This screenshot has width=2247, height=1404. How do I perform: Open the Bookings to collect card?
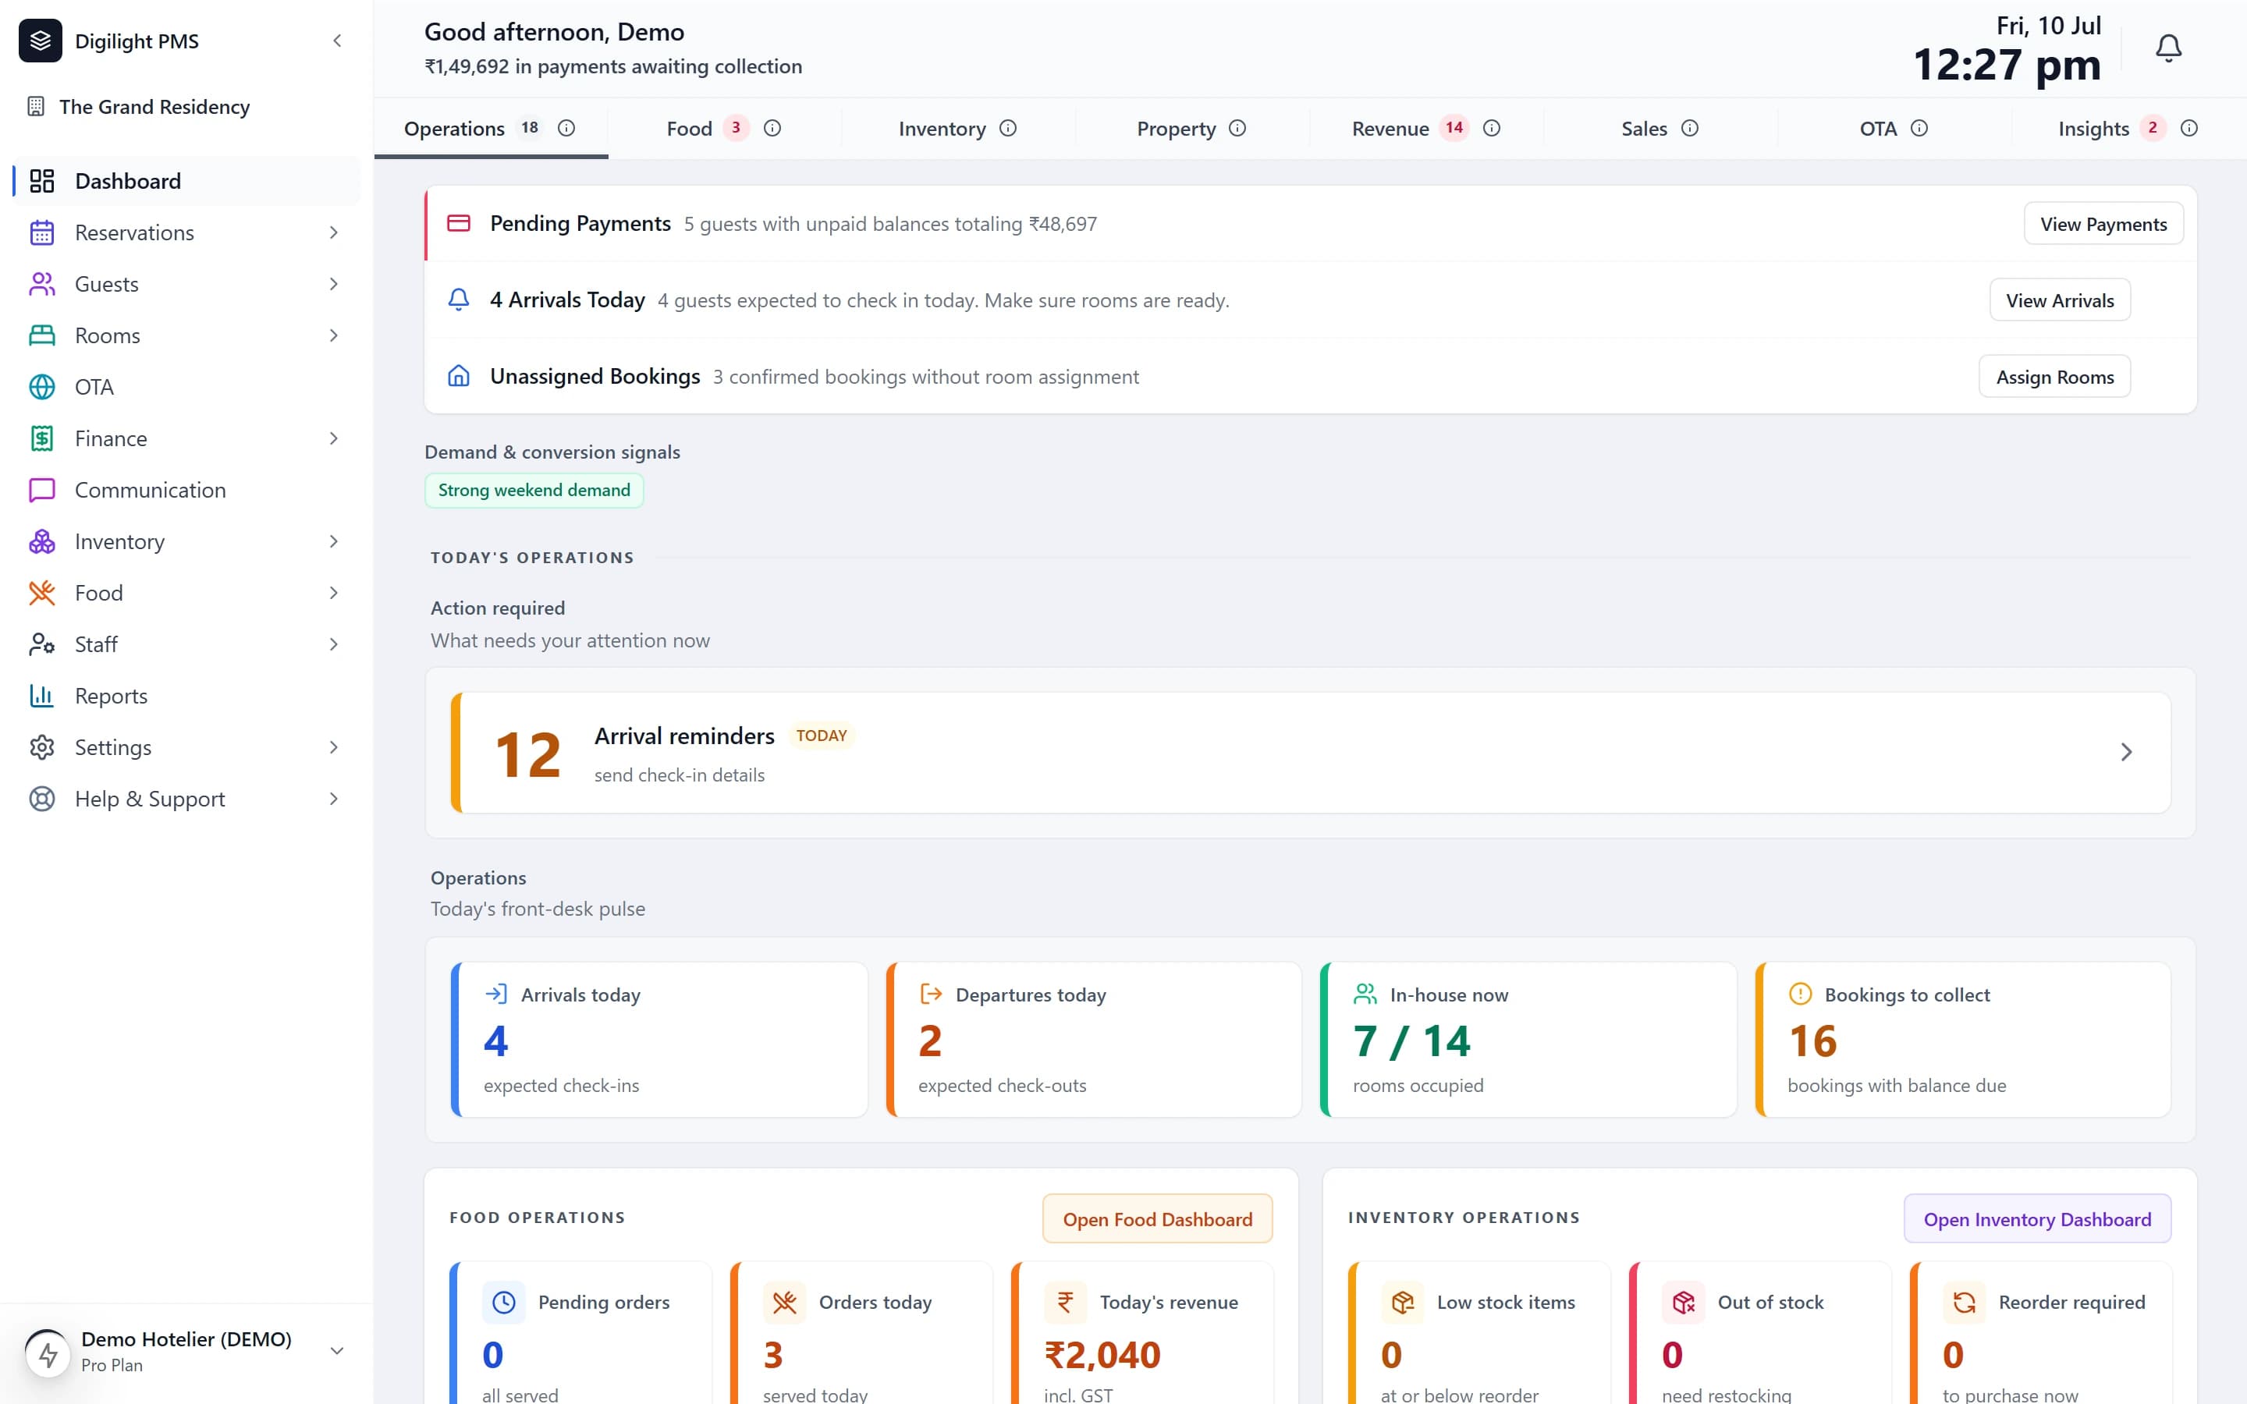[x=1963, y=1039]
